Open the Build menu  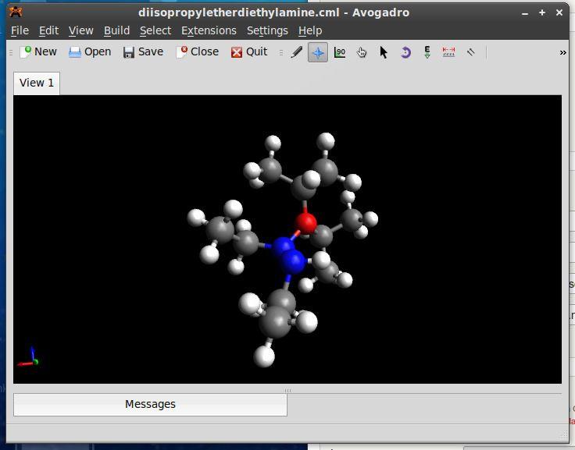116,30
